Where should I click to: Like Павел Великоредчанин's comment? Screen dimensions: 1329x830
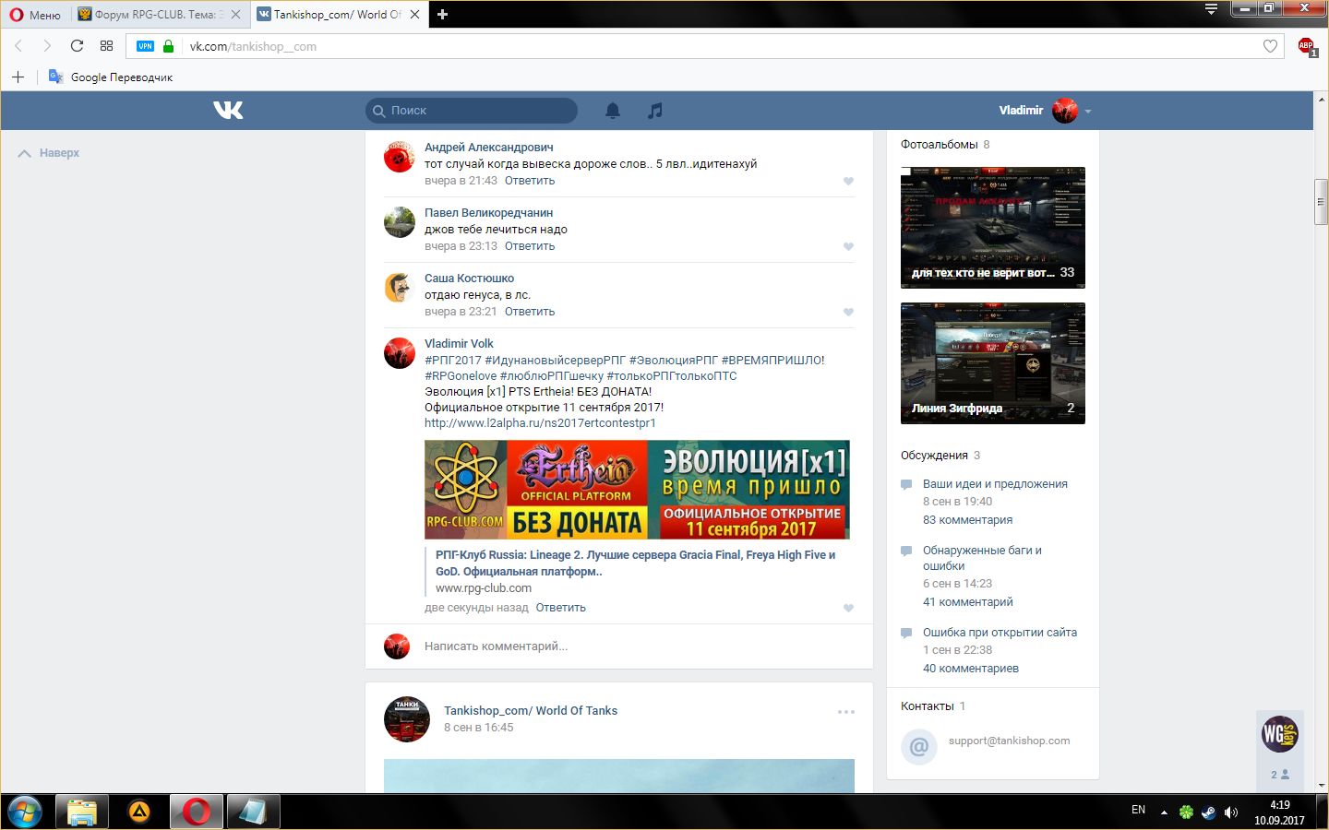click(x=848, y=247)
